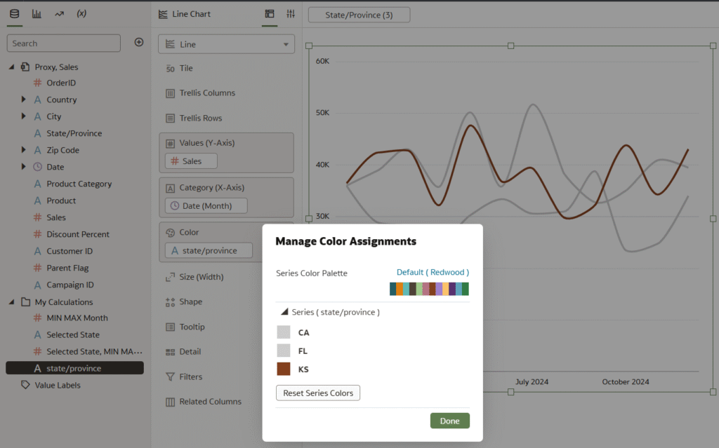Click the Redwood series color palette strip
This screenshot has height=448, width=719.
[429, 289]
